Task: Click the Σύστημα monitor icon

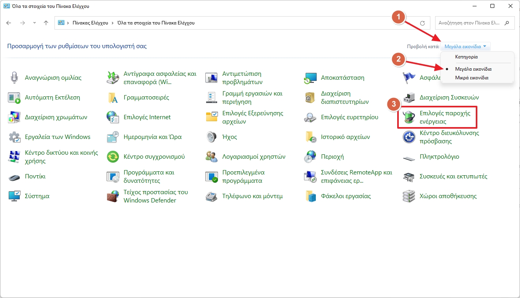Action: click(14, 196)
